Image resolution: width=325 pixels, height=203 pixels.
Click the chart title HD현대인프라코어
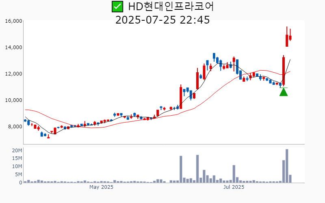coord(171,6)
